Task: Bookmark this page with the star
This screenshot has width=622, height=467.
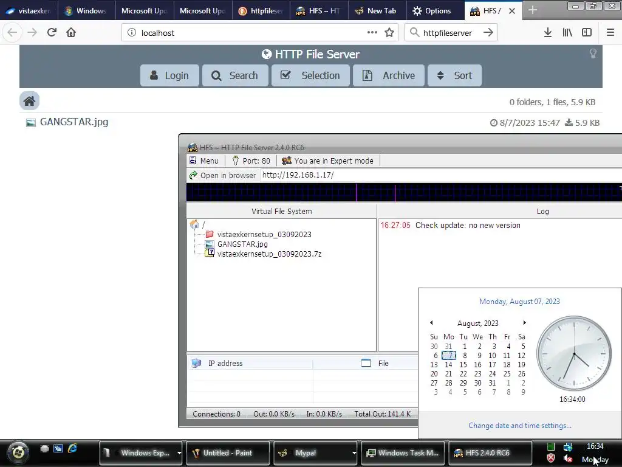Action: 389,33
